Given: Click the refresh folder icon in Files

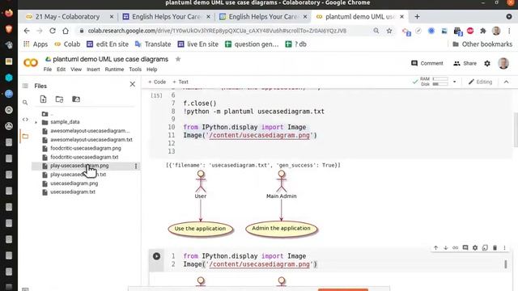Looking at the screenshot, I should (59, 99).
